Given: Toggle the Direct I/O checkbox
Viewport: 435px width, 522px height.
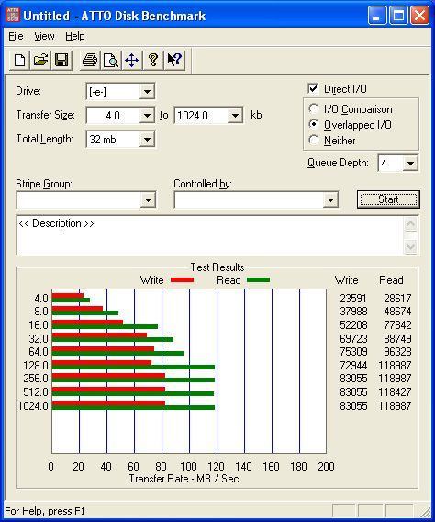Looking at the screenshot, I should pos(313,88).
